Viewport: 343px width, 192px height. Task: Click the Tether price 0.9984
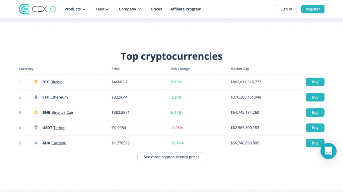(119, 128)
